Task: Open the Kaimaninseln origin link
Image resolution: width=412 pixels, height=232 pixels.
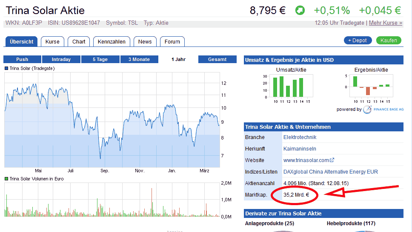Action: (300, 149)
